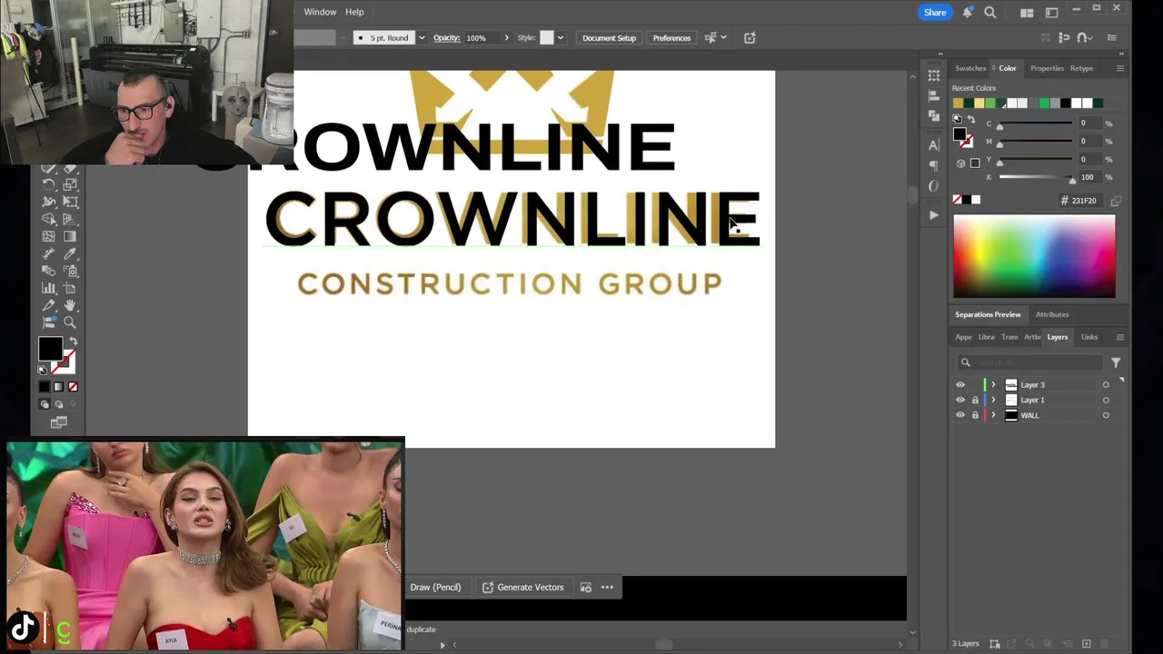Select the Free Transform tool
Screen dimensions: 1163x654
coord(70,202)
